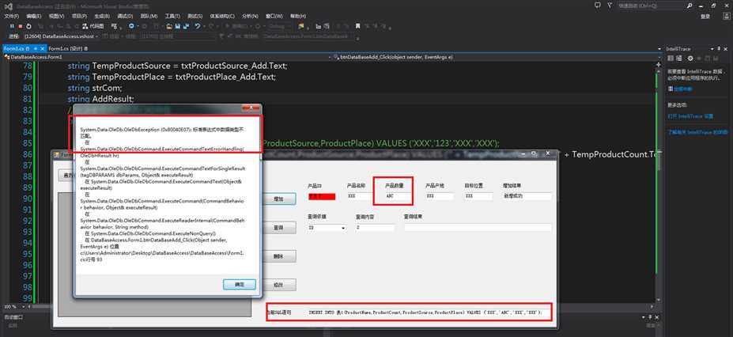Pin the IntelliTrace panel

pyautogui.click(x=719, y=48)
